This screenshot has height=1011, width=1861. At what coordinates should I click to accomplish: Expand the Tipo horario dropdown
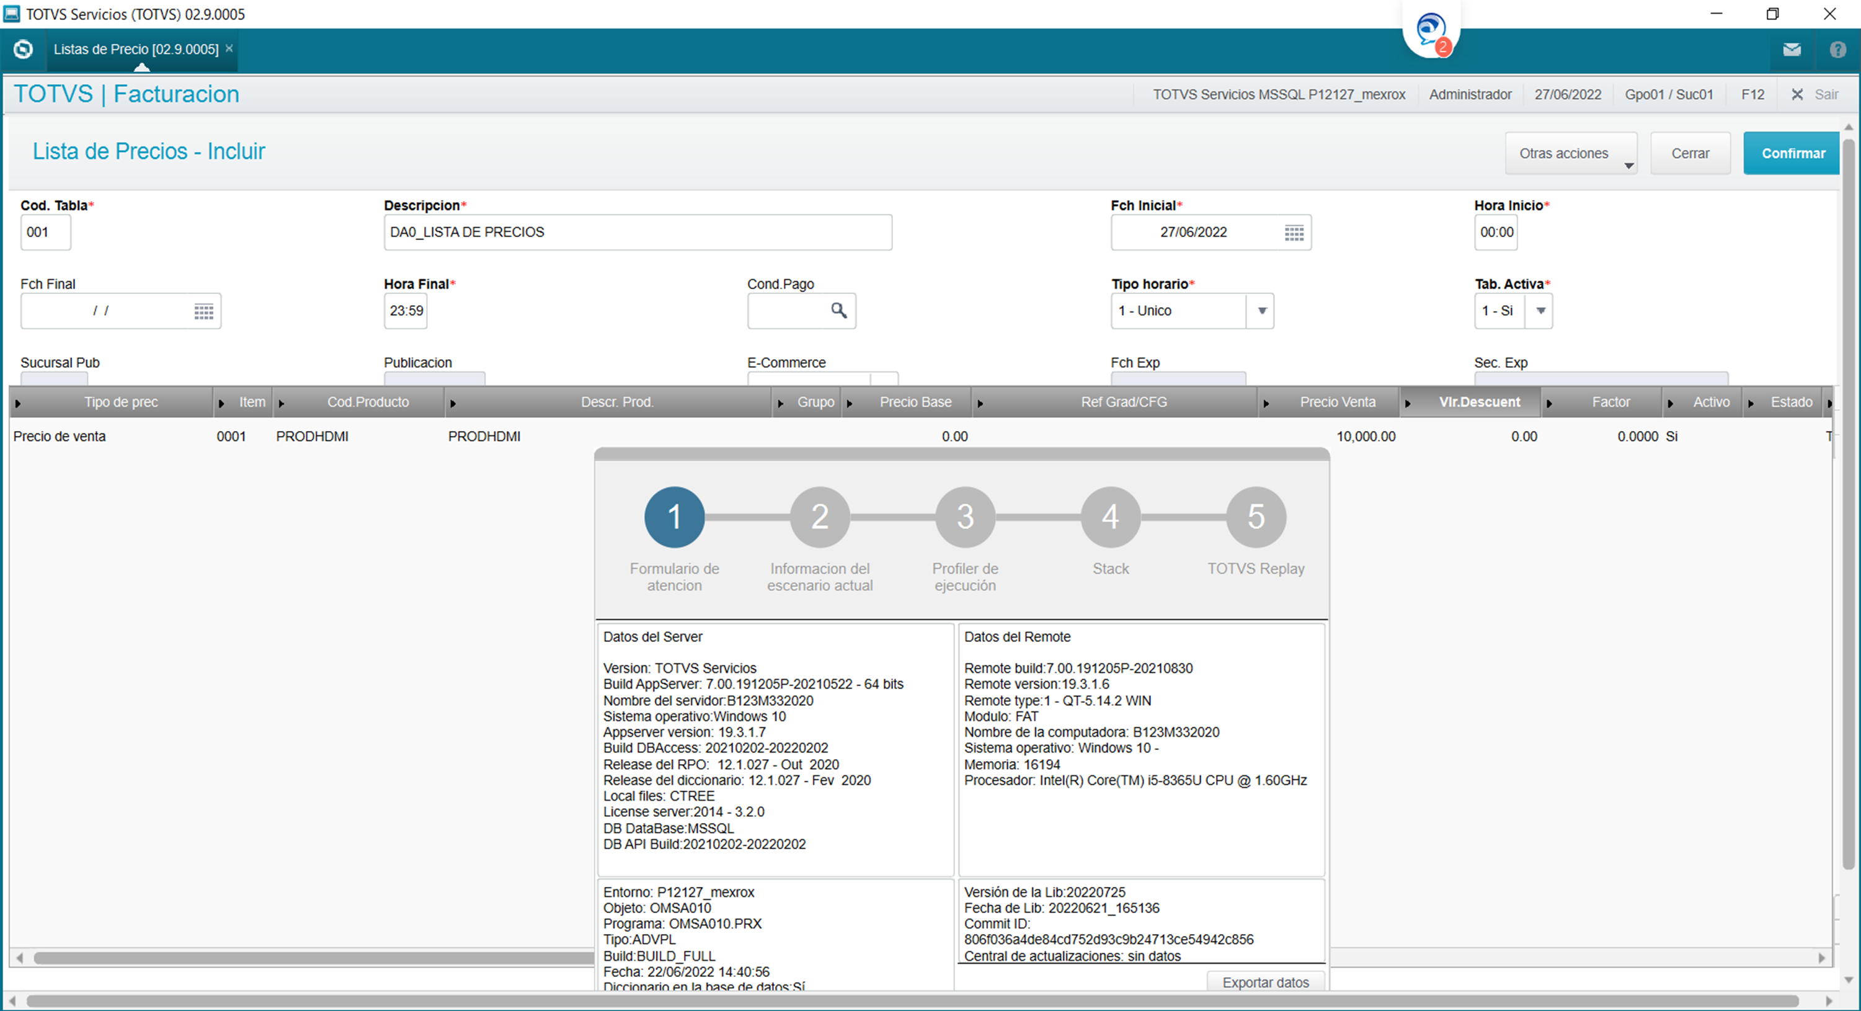pyautogui.click(x=1261, y=311)
